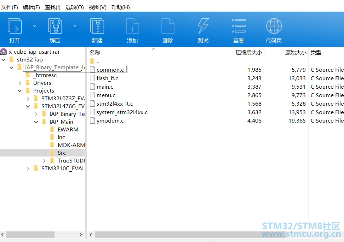
Task: Click tree panel scrollbar left arrow
Action: [x=2, y=235]
